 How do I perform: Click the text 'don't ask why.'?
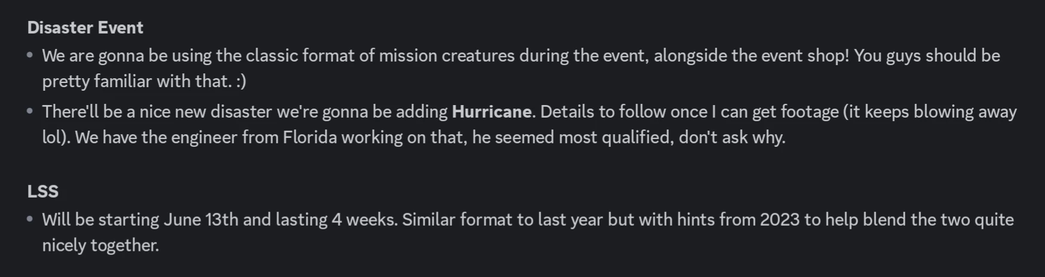tap(732, 137)
